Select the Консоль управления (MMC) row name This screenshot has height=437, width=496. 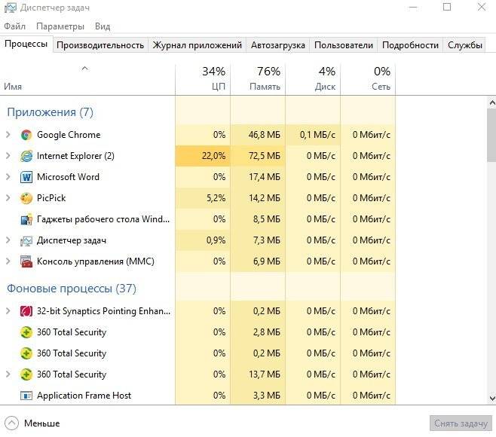(x=96, y=261)
